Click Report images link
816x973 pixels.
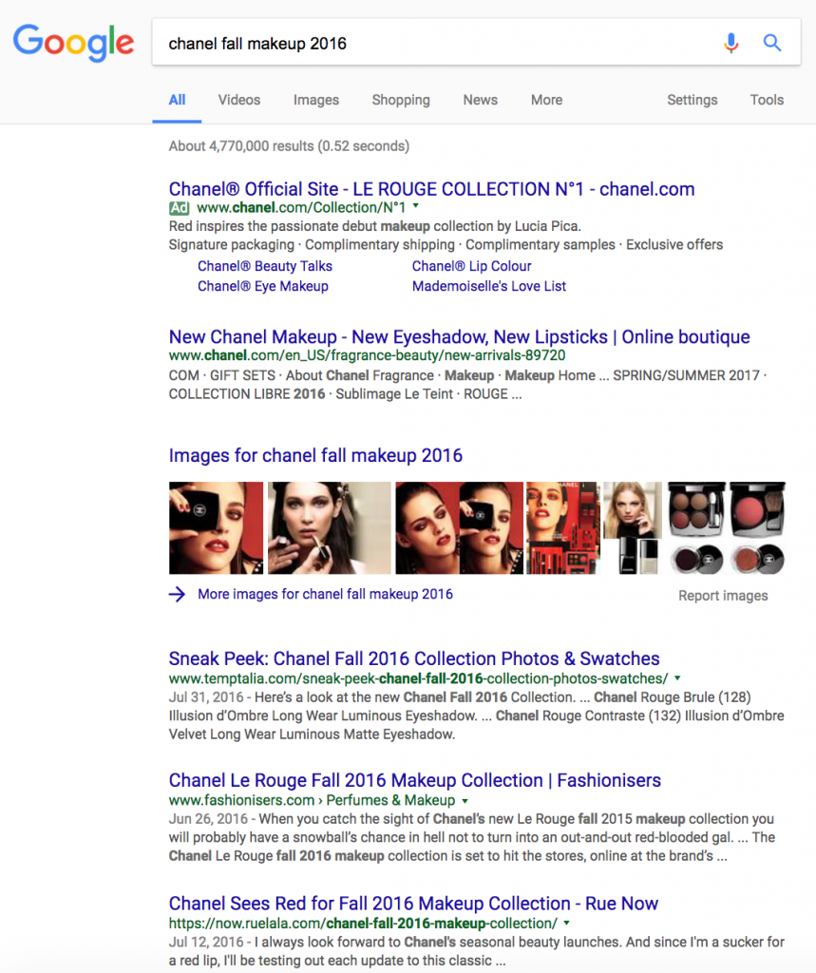pos(722,596)
